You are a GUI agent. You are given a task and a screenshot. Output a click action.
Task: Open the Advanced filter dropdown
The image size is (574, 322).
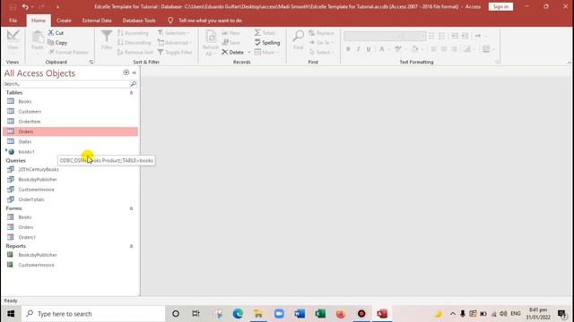(175, 43)
